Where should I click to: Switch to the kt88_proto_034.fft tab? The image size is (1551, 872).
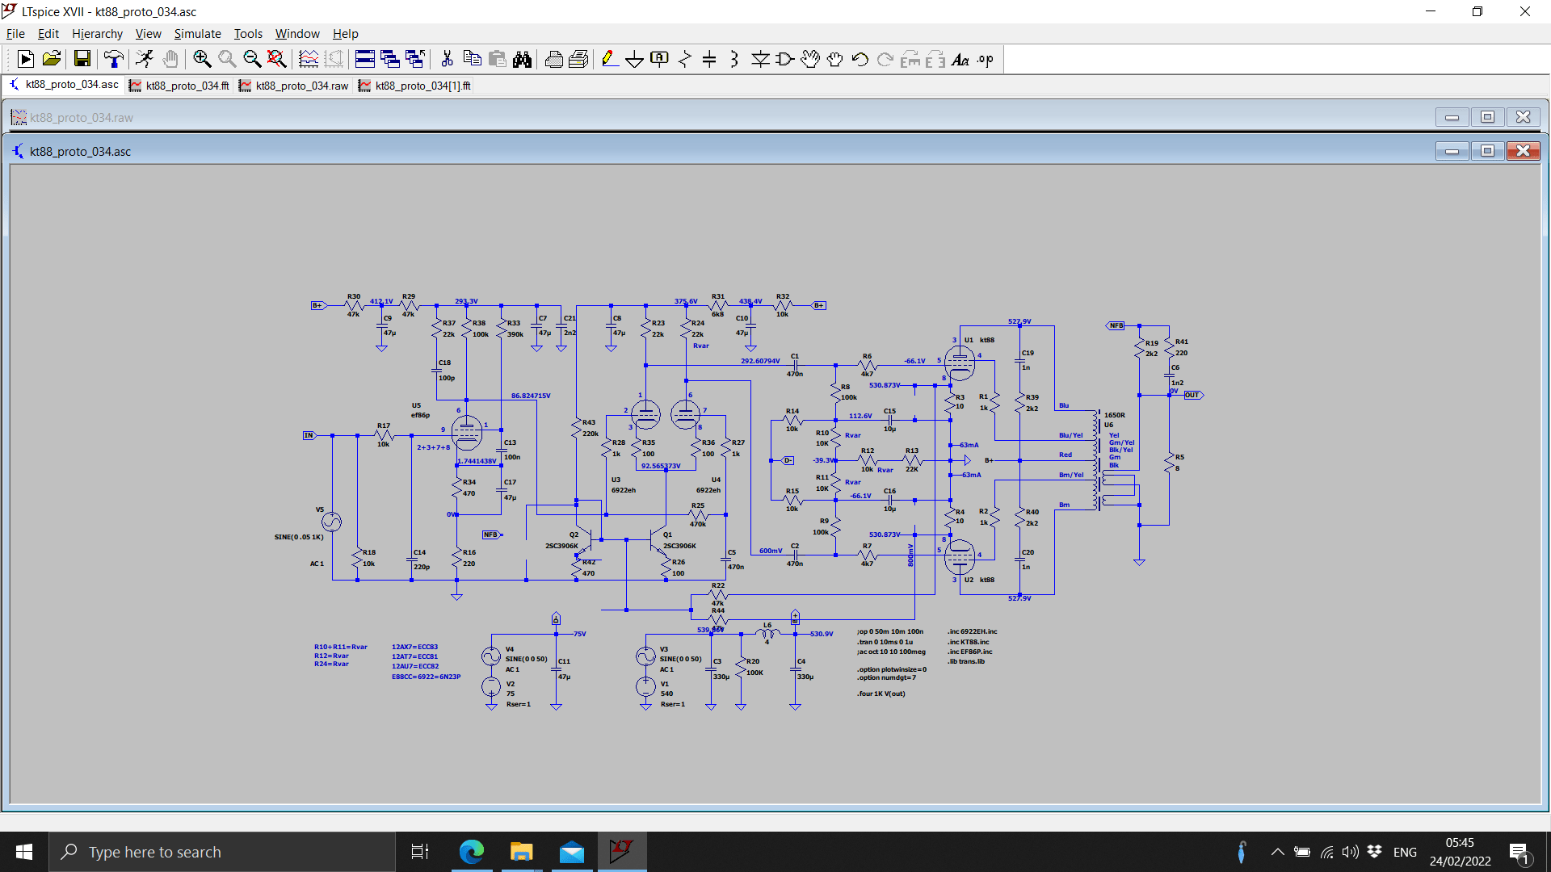tap(179, 86)
